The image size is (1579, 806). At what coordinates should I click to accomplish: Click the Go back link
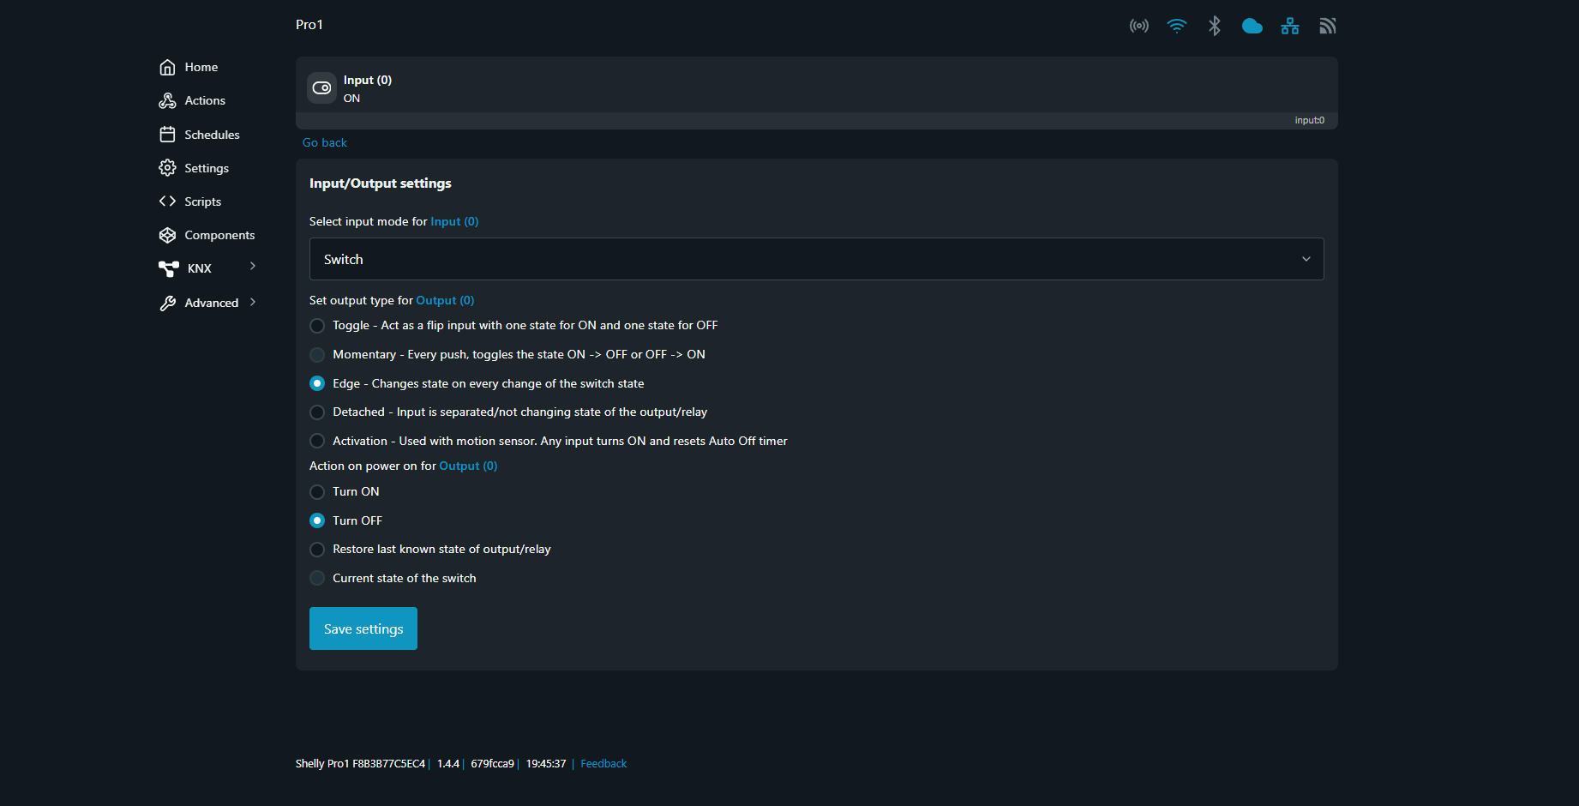tap(325, 142)
